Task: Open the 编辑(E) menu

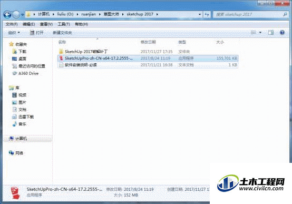Action: (x=28, y=24)
